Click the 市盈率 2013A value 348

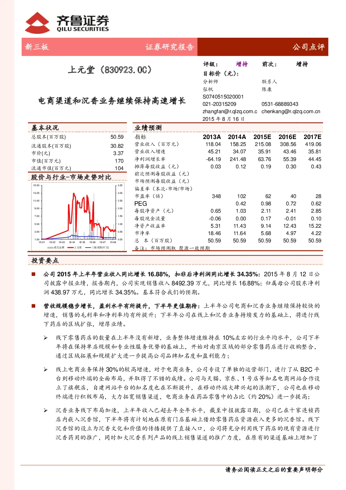tap(217, 196)
